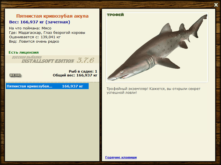Click the Есть лицензия label
The height and width of the screenshot is (165, 221).
tap(24, 53)
